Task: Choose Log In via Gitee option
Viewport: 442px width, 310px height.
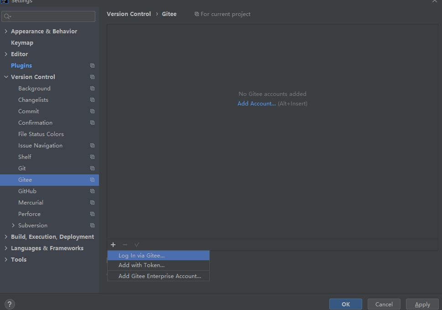Action: point(158,256)
